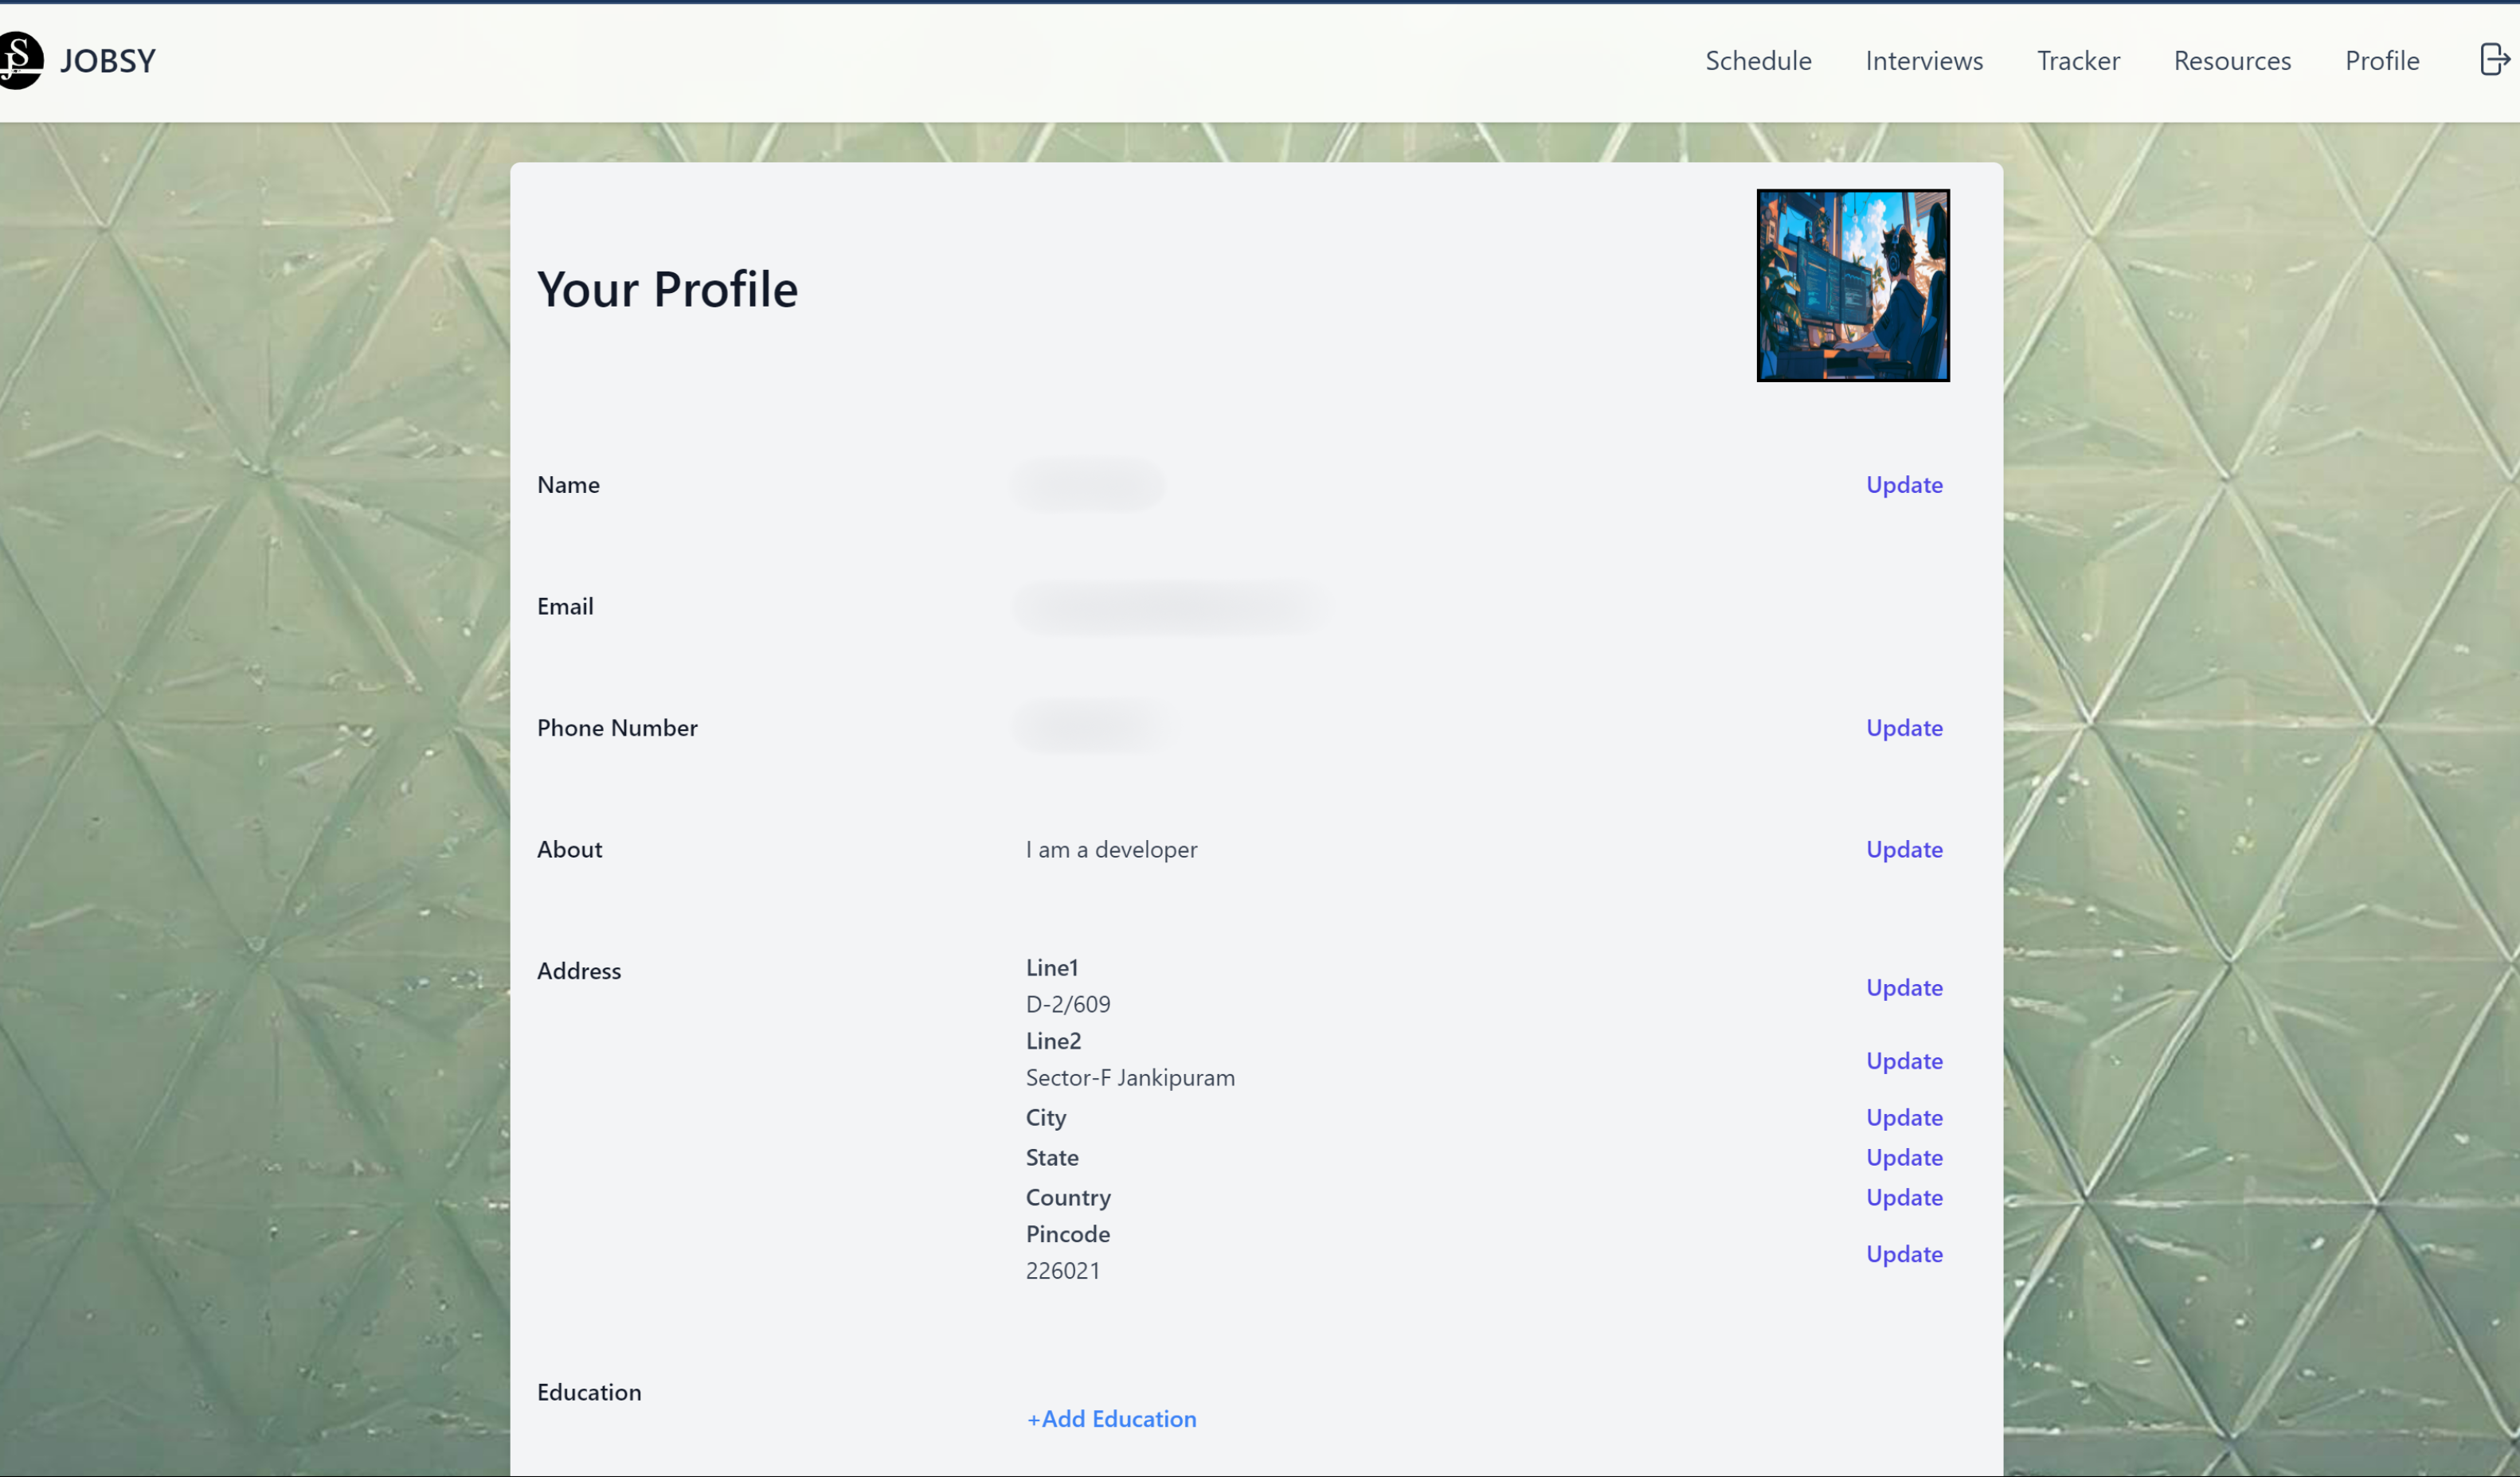Click the profile picture thumbnail

click(x=1852, y=285)
